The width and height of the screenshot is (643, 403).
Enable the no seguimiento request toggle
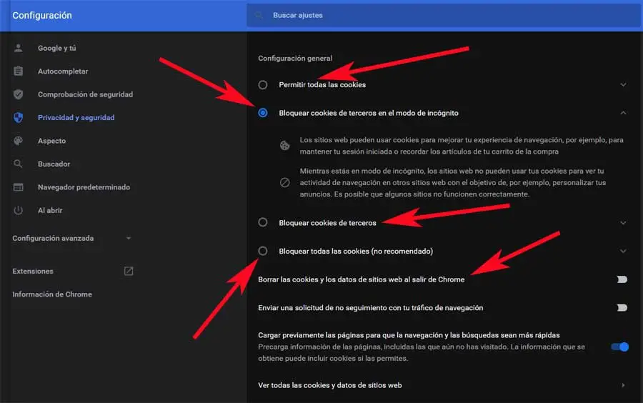point(622,307)
